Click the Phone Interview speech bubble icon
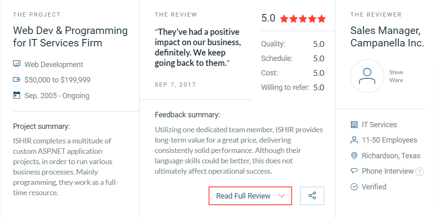The width and height of the screenshot is (439, 218). [x=354, y=171]
